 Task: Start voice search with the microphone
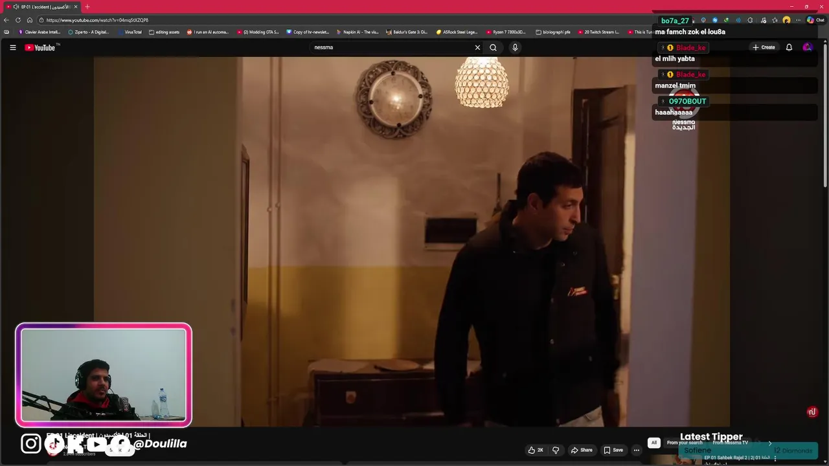pos(515,47)
